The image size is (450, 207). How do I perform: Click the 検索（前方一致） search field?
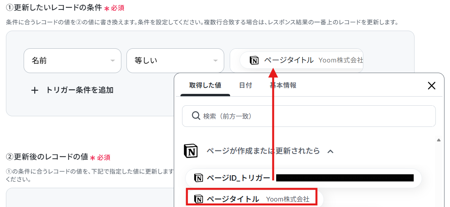pos(309,116)
